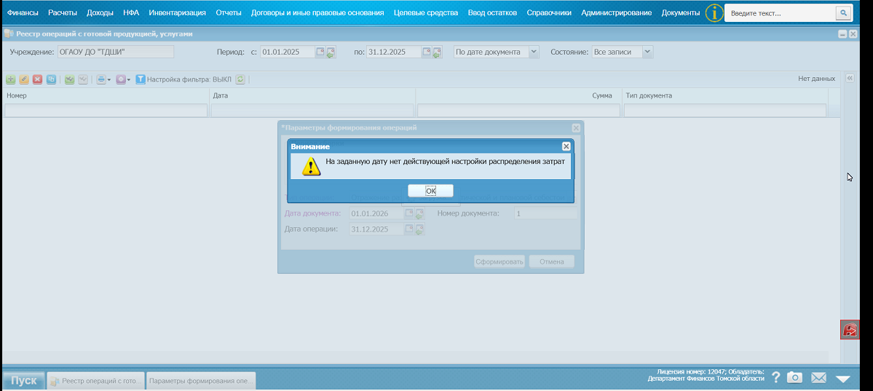This screenshot has height=391, width=873.
Task: Click the search magnifier button
Action: pyautogui.click(x=843, y=12)
